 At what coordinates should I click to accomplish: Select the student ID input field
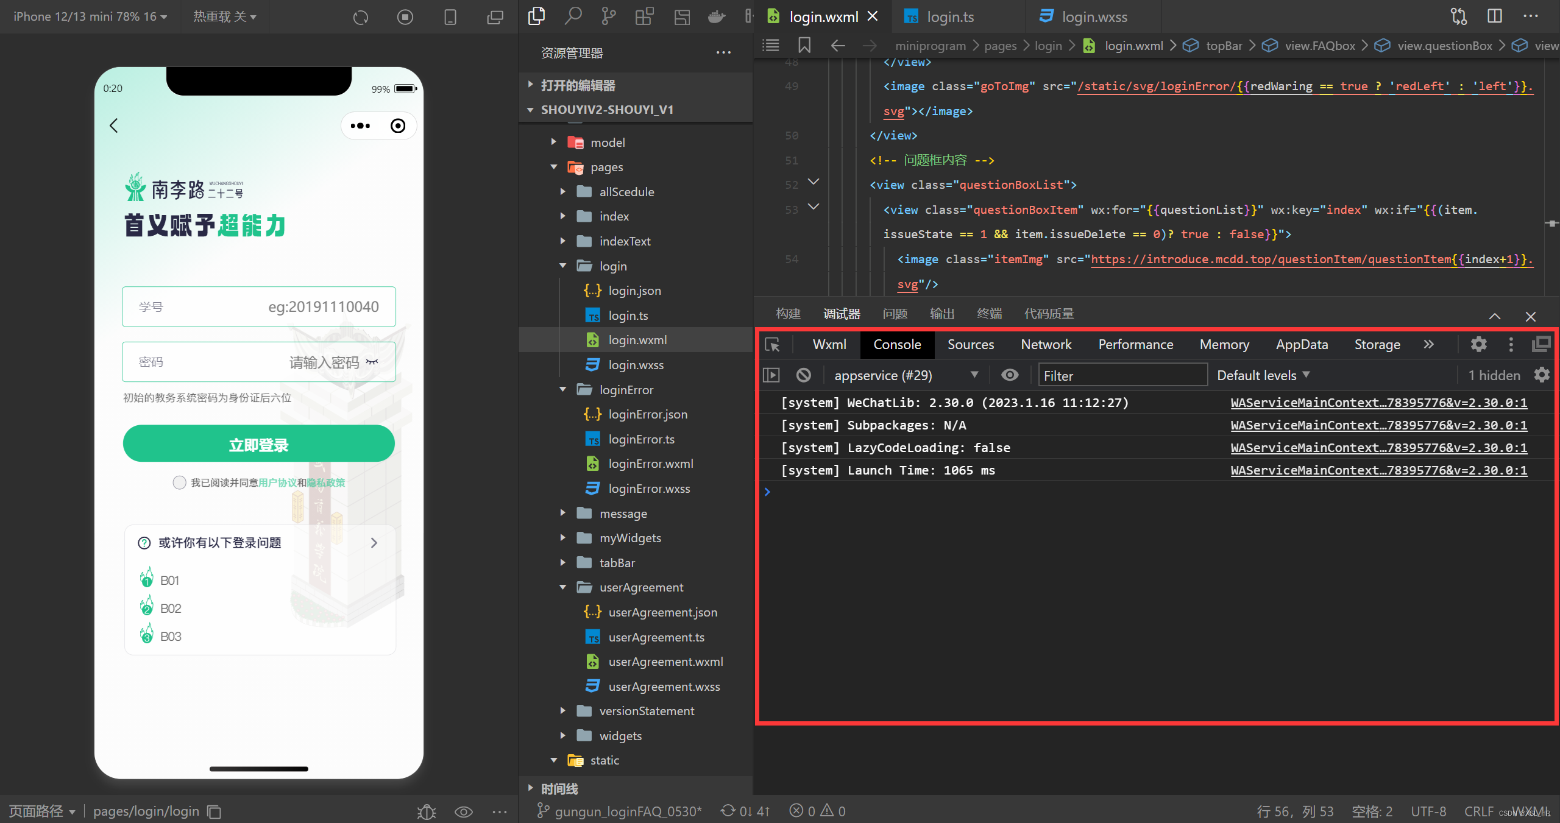click(x=258, y=306)
